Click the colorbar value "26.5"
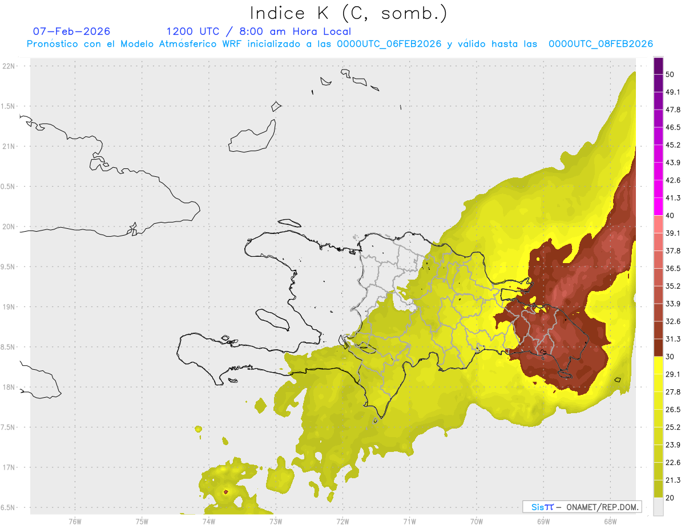This screenshot has height=529, width=685. 673,410
